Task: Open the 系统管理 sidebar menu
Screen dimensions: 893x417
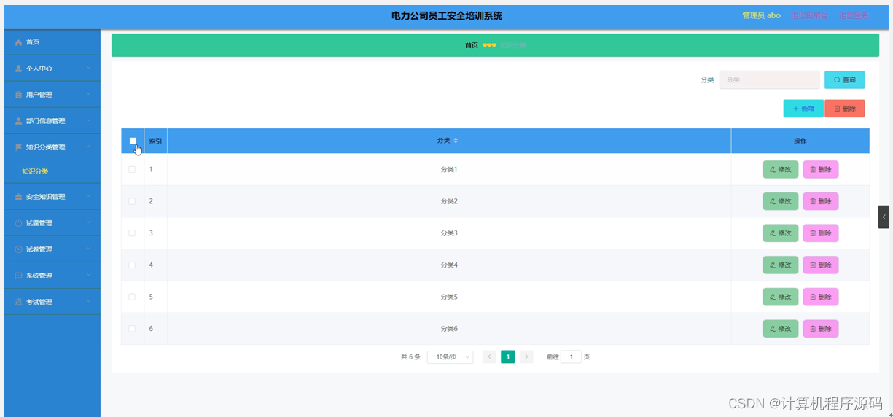Action: click(52, 276)
